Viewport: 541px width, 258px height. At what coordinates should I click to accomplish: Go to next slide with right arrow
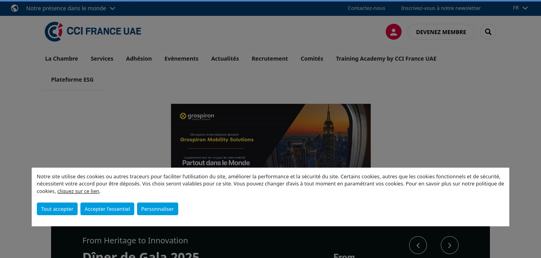click(x=450, y=245)
